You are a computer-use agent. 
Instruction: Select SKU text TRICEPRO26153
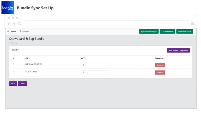[31, 72]
